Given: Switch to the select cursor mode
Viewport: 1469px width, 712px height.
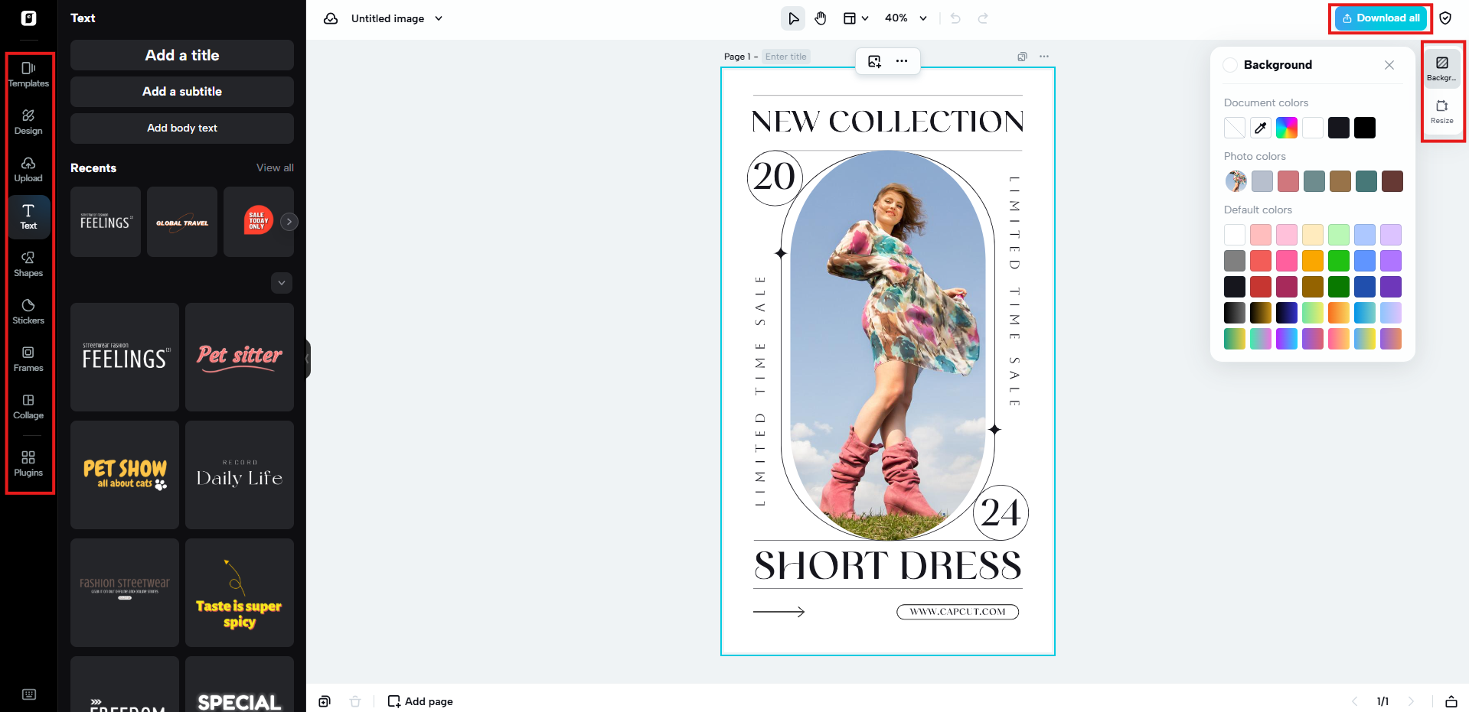Looking at the screenshot, I should (793, 18).
